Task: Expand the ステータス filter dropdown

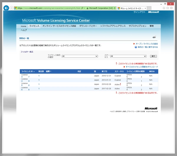Action: click(128, 56)
